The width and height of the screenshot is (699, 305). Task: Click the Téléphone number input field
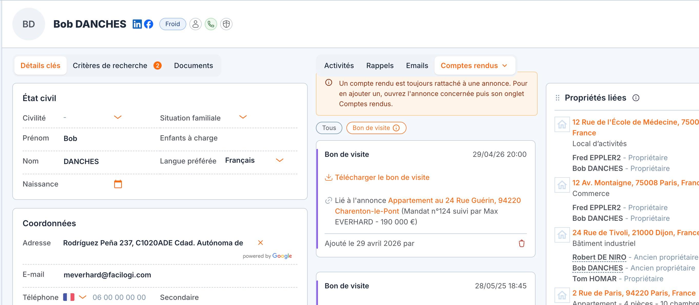click(119, 297)
